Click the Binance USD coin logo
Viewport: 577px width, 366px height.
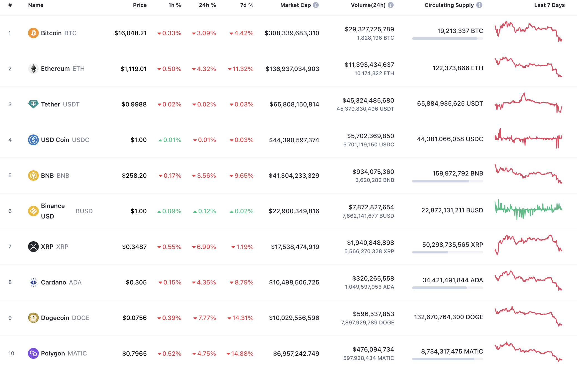point(33,211)
